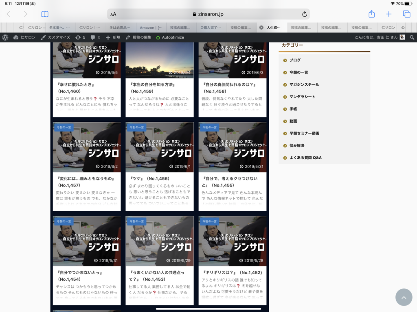This screenshot has width=417, height=312.
Task: Open the Autoptimize green circle menu
Action: pyautogui.click(x=158, y=37)
